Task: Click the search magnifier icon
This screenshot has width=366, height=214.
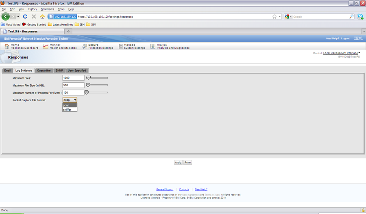Action: coord(351,17)
